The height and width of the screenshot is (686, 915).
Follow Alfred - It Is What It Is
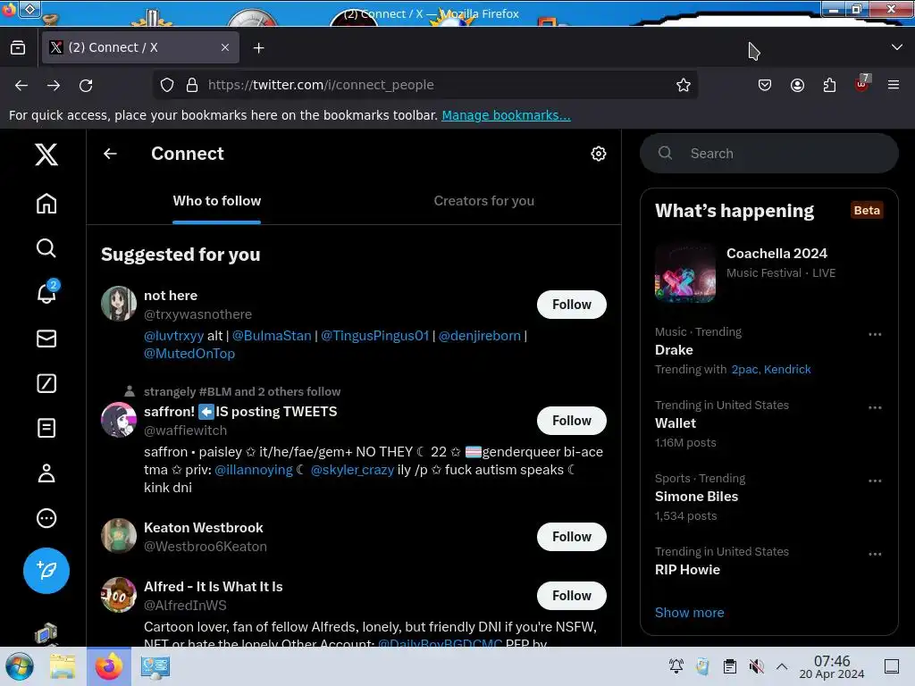coord(571,596)
